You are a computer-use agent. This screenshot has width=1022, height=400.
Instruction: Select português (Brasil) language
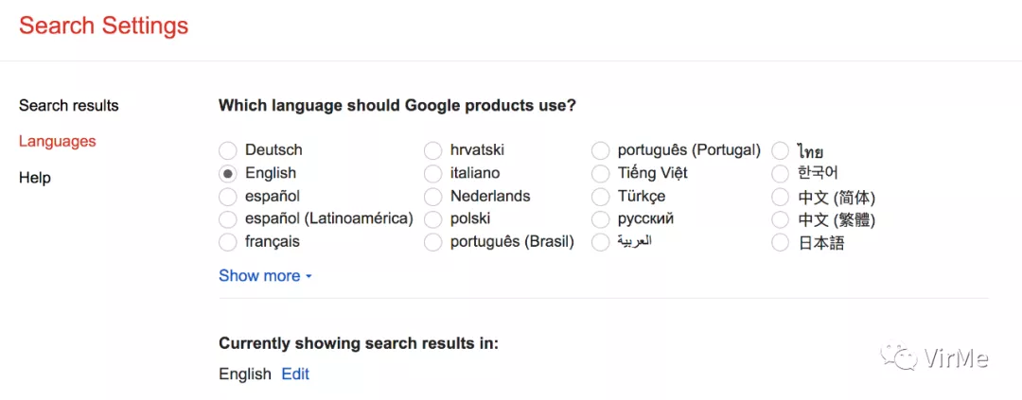pos(432,242)
